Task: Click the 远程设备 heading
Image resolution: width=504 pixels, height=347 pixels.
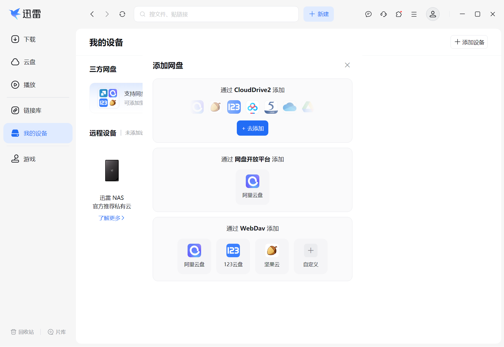Action: (103, 133)
